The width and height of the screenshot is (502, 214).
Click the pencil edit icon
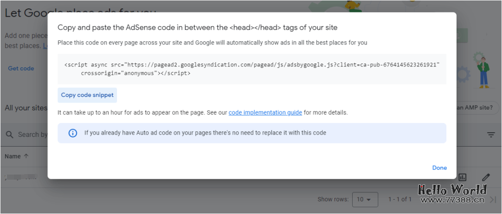486,177
